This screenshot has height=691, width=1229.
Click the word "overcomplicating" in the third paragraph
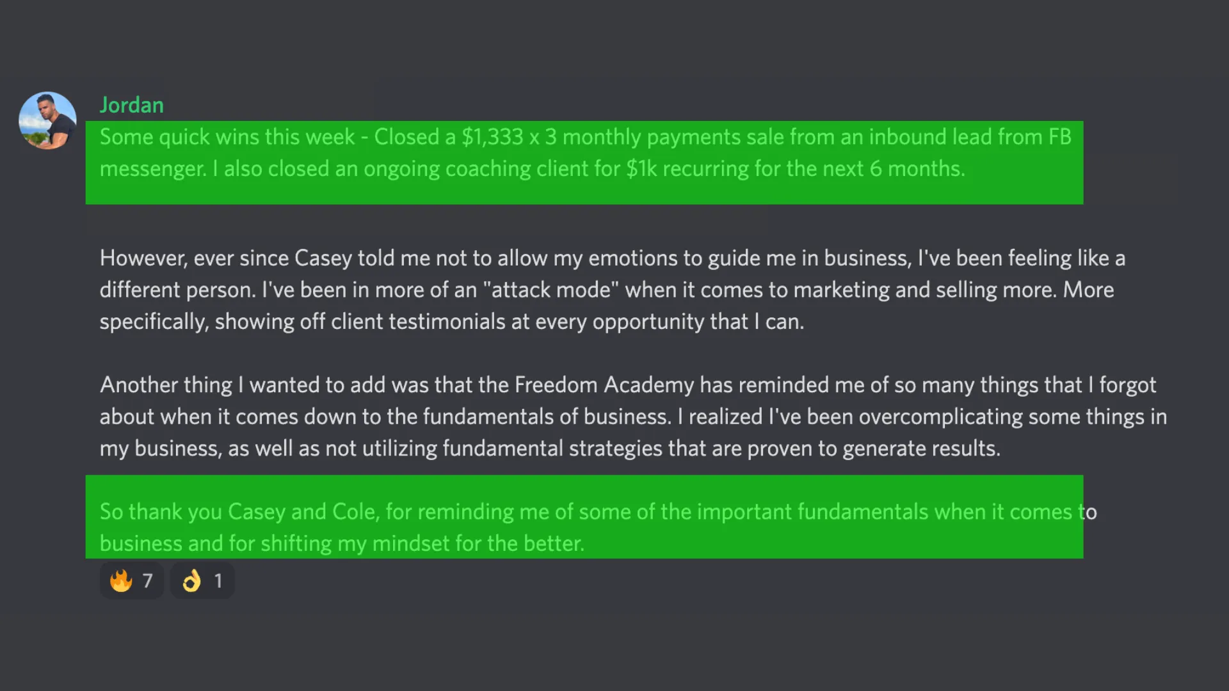click(940, 417)
